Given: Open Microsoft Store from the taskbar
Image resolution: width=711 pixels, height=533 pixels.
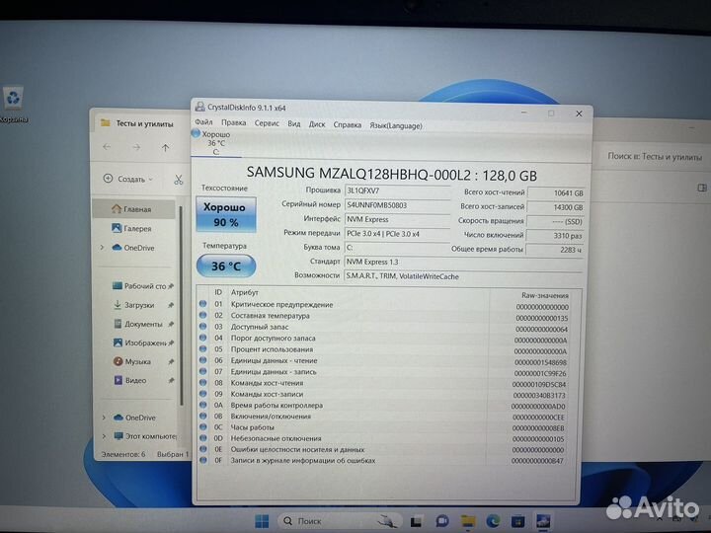Looking at the screenshot, I should 517,521.
